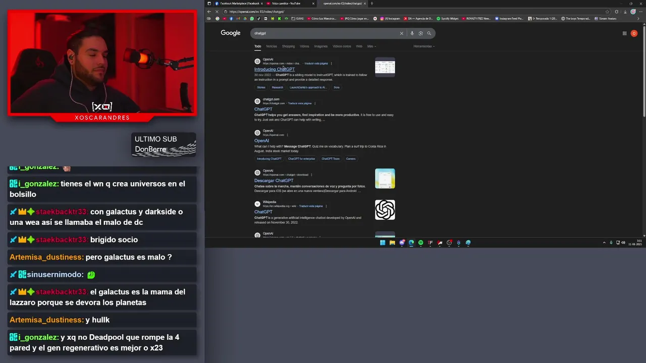Open options for the Introducing ChatGPT result
This screenshot has height=363, width=646.
[x=332, y=64]
